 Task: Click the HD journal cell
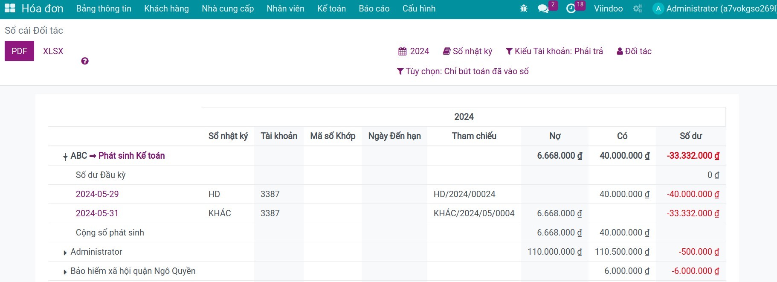[x=214, y=194]
